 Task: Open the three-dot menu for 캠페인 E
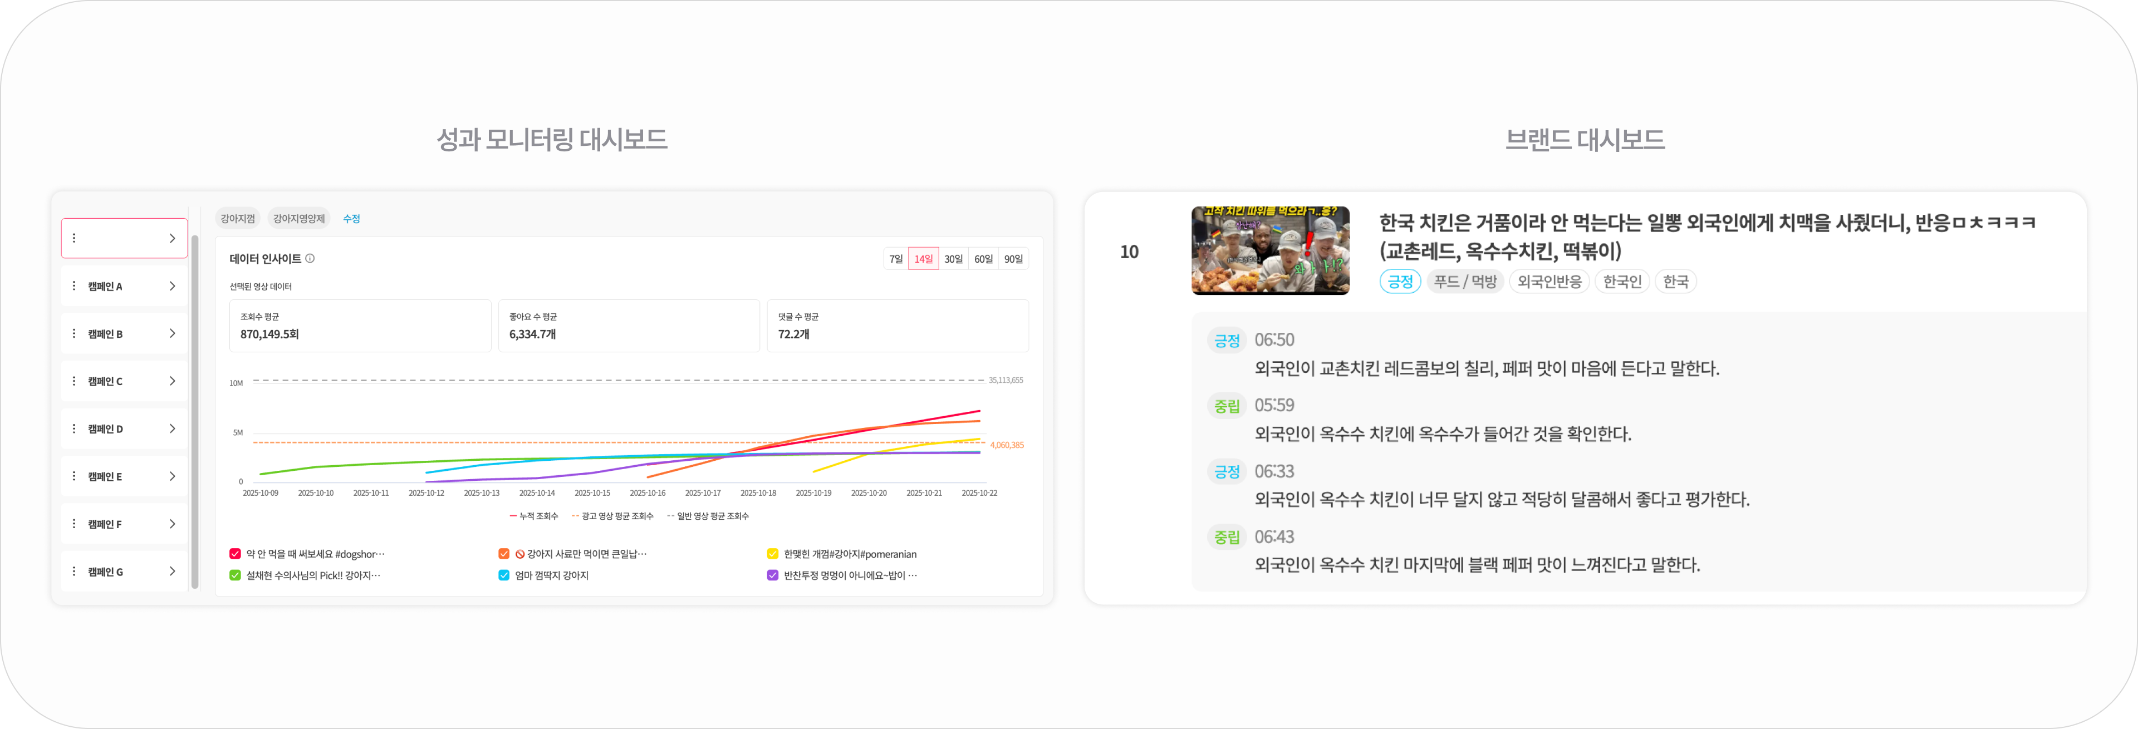tap(74, 477)
